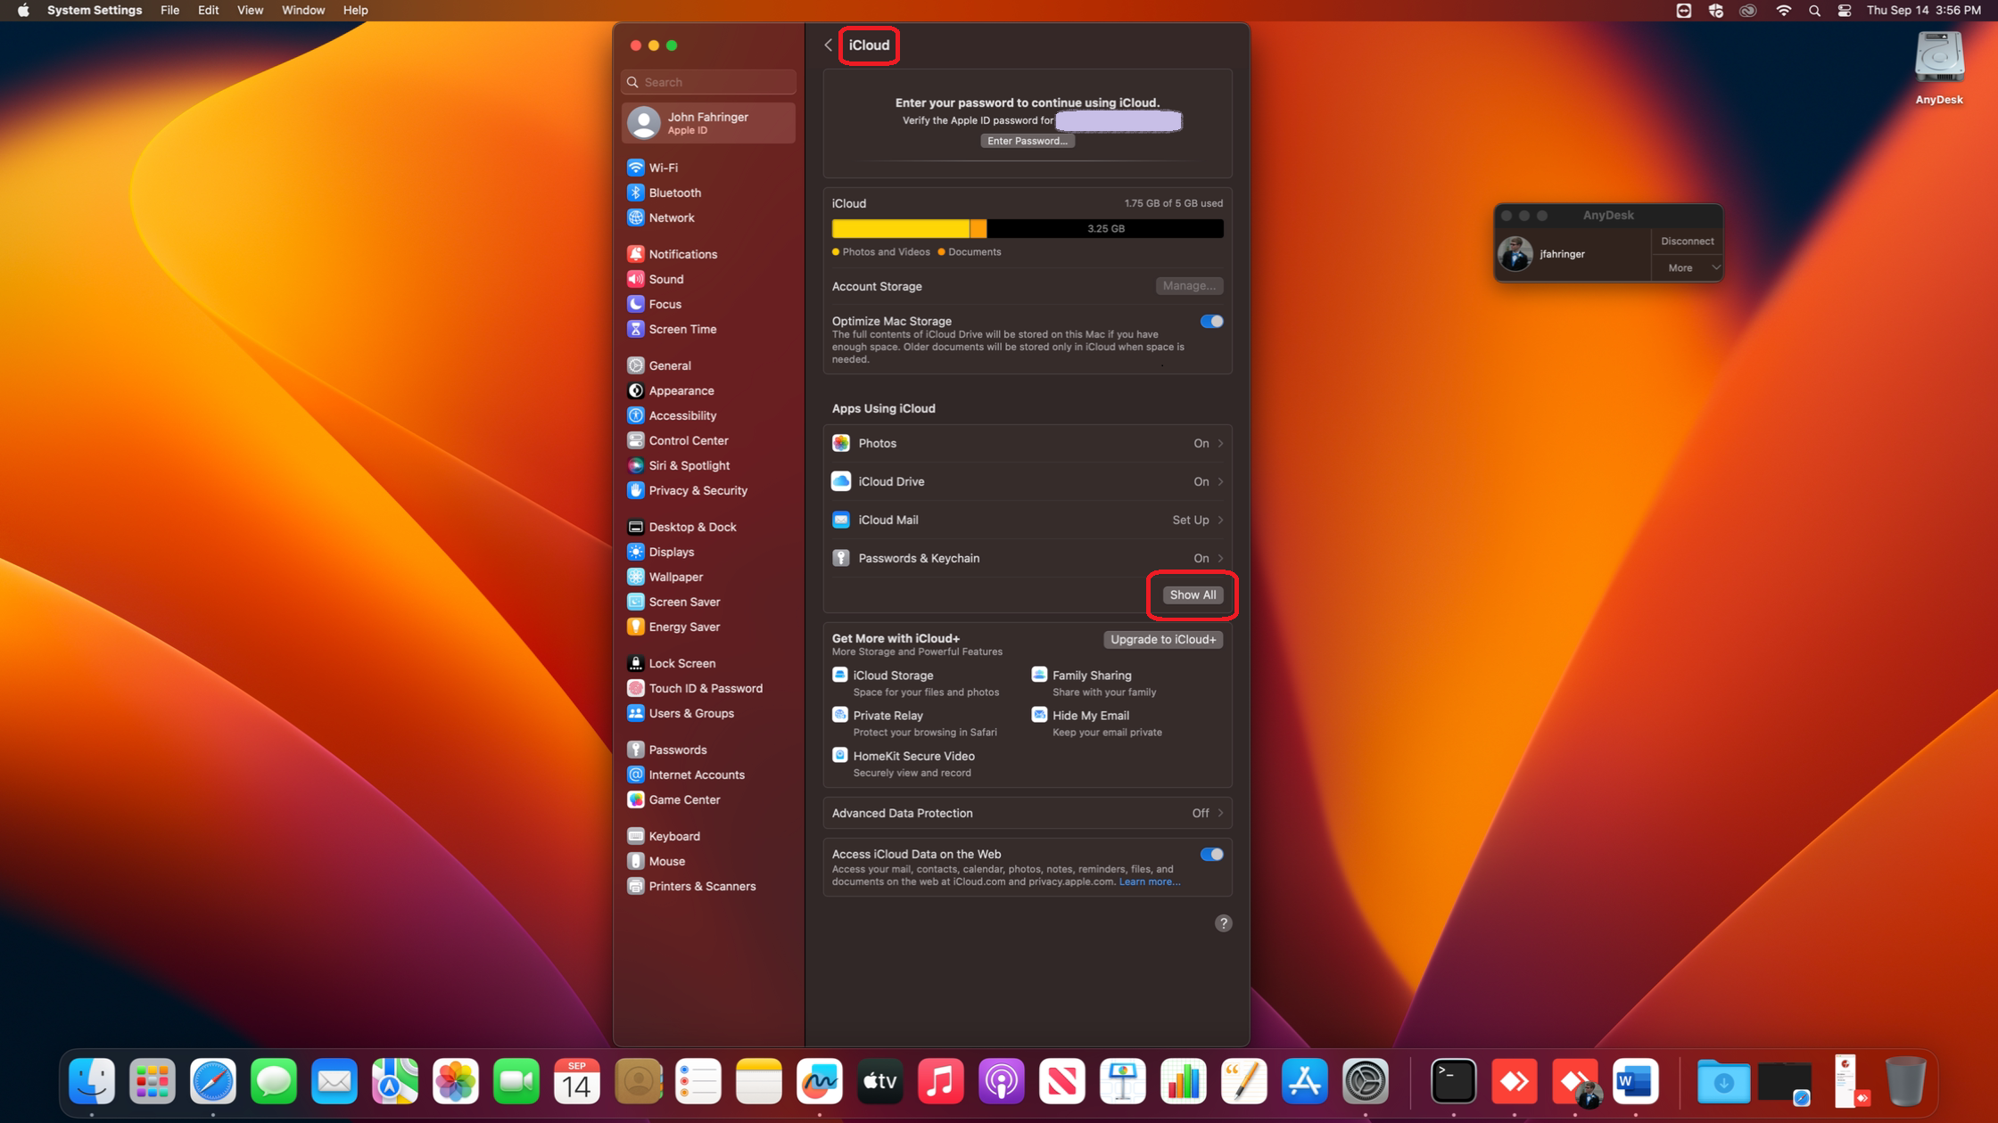The image size is (1998, 1123).
Task: Toggle Optimize Mac Storage switch off
Action: coord(1209,321)
